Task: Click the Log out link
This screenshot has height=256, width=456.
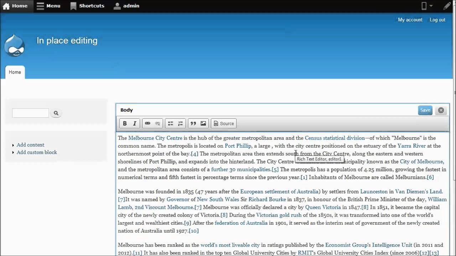Action: 437,20
